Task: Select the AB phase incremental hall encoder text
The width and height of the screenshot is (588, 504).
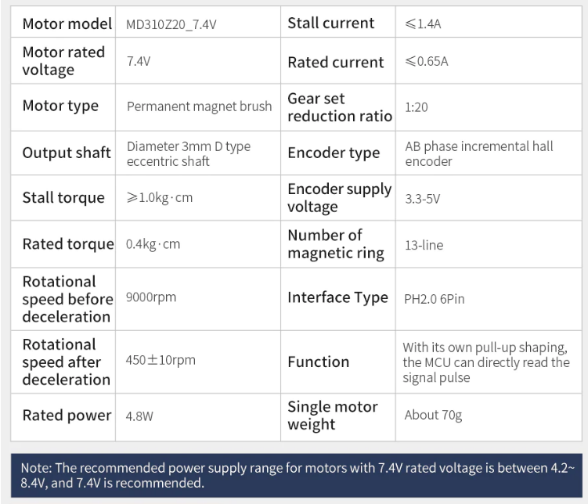Action: 479,153
